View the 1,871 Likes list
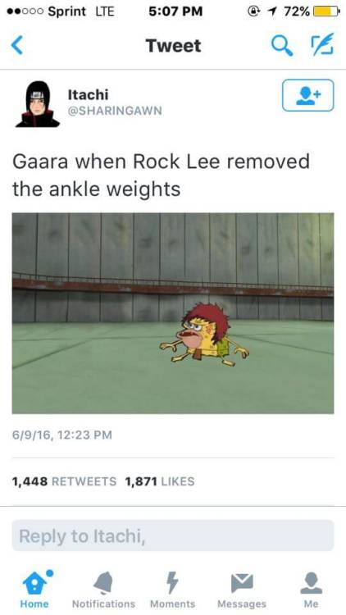 [x=160, y=481]
